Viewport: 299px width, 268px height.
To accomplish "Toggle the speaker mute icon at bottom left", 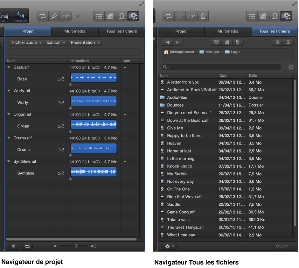I will point(14,246).
